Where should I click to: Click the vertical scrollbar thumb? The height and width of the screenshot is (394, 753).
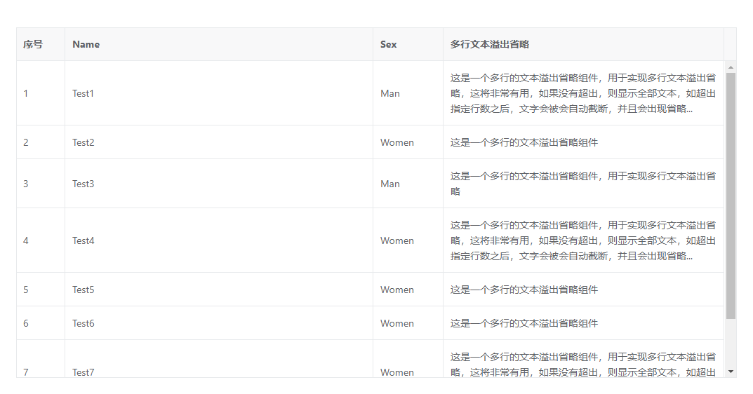point(731,196)
